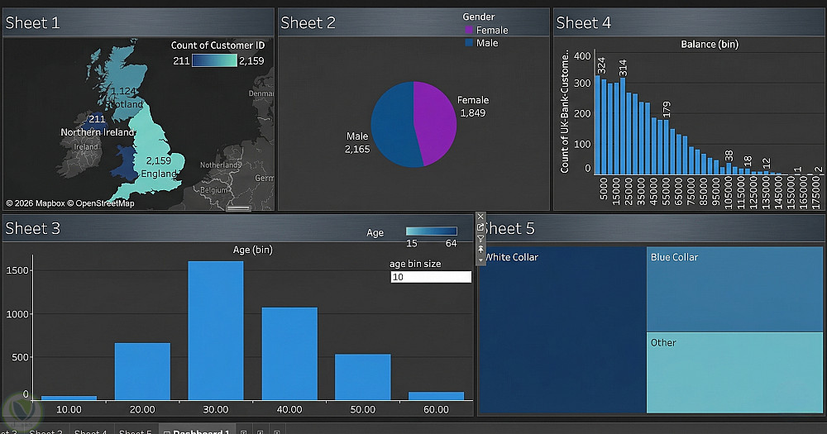This screenshot has height=434, width=827.
Task: Select the age 40.00 bar
Action: (x=289, y=353)
